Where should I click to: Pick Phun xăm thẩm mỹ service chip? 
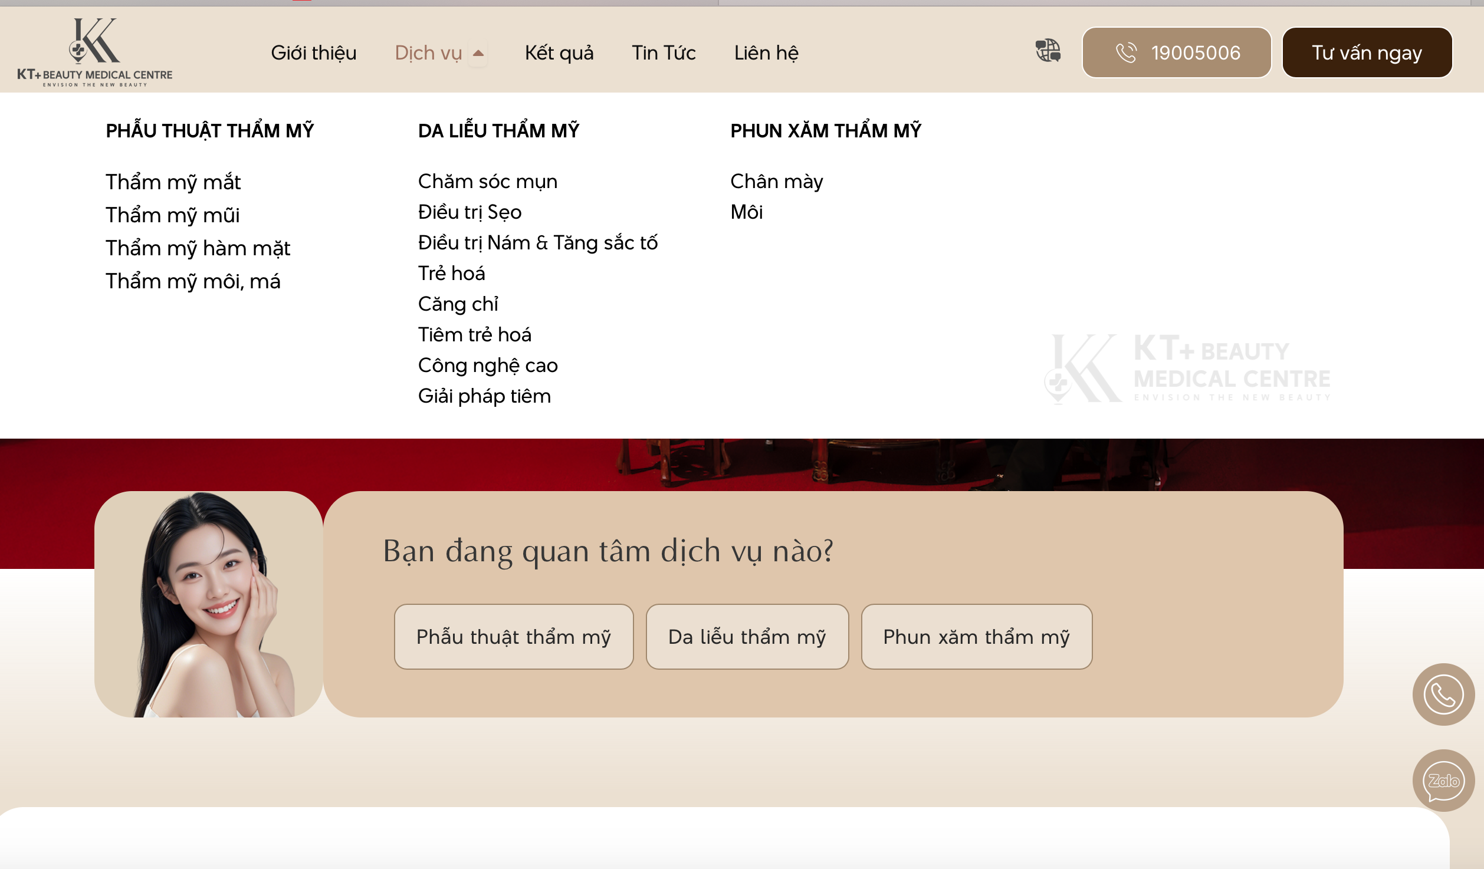click(x=976, y=637)
